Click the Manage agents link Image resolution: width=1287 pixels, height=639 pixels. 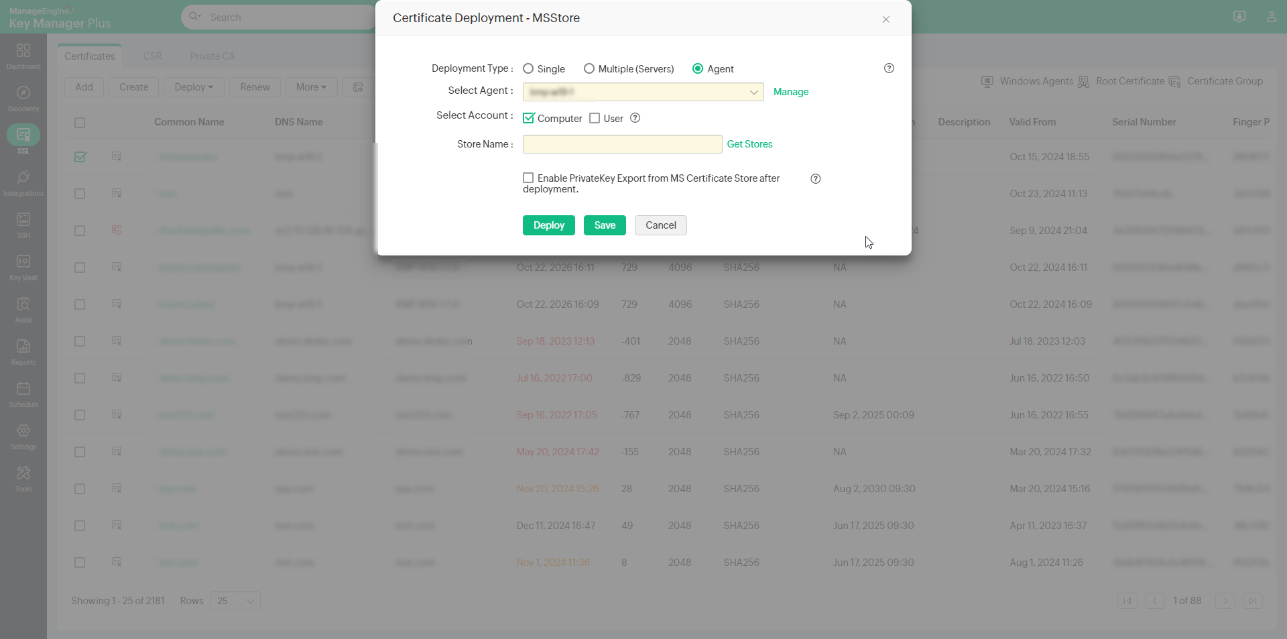[x=791, y=92]
